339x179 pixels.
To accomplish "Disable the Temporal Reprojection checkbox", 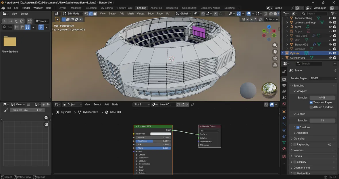I will [x=311, y=102].
